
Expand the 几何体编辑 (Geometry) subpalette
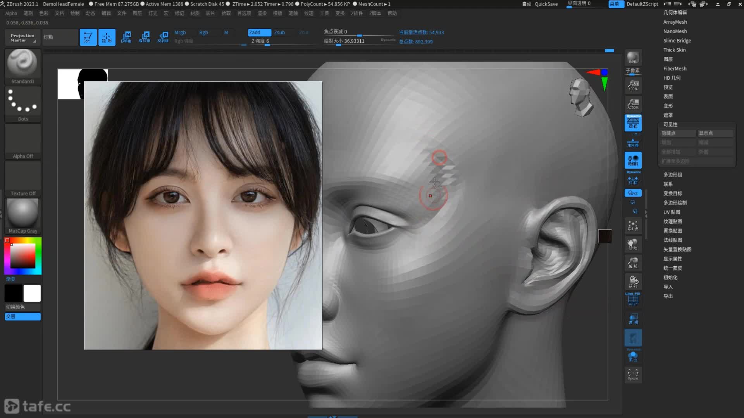675,12
